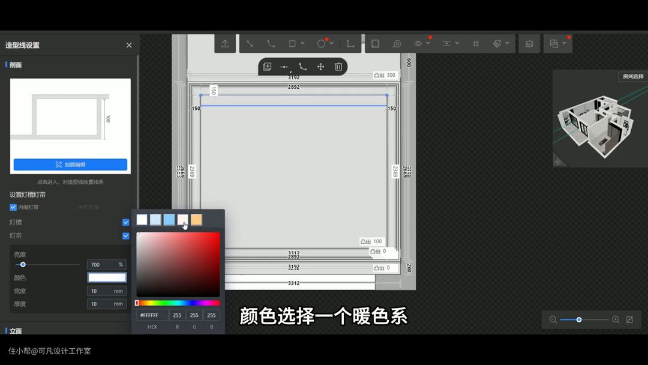Click the brightness 700 % input field
Viewport: 648px width, 365px height.
coord(107,265)
